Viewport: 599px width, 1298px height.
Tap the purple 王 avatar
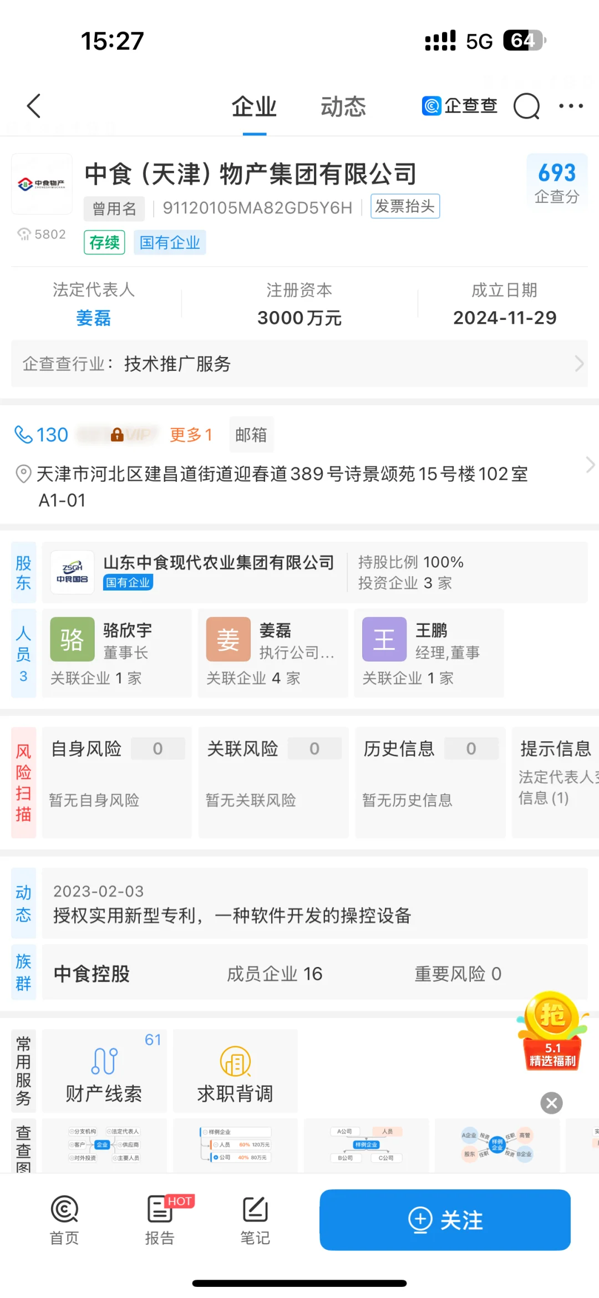(x=384, y=639)
